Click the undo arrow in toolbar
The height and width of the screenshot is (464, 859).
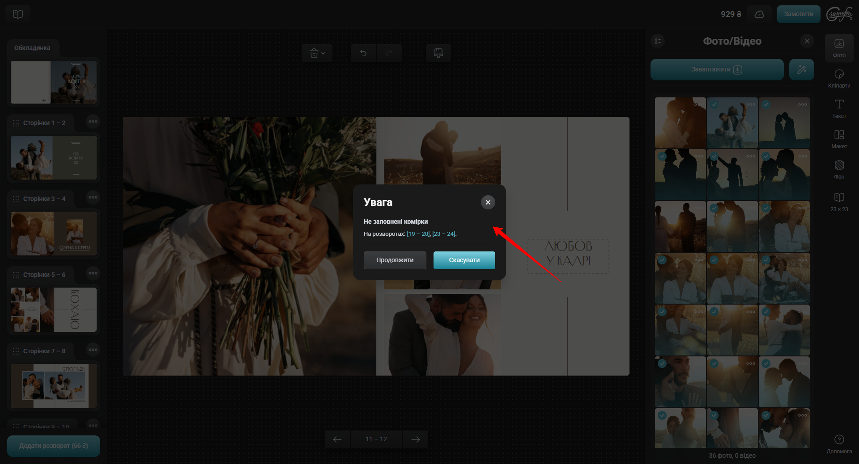(x=363, y=54)
